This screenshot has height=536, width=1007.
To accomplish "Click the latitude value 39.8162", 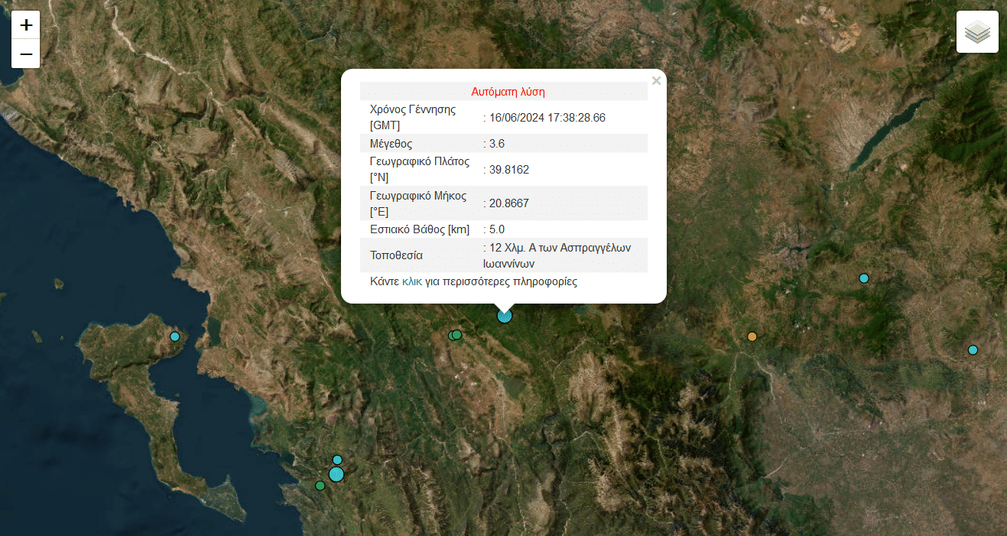I will [x=509, y=170].
